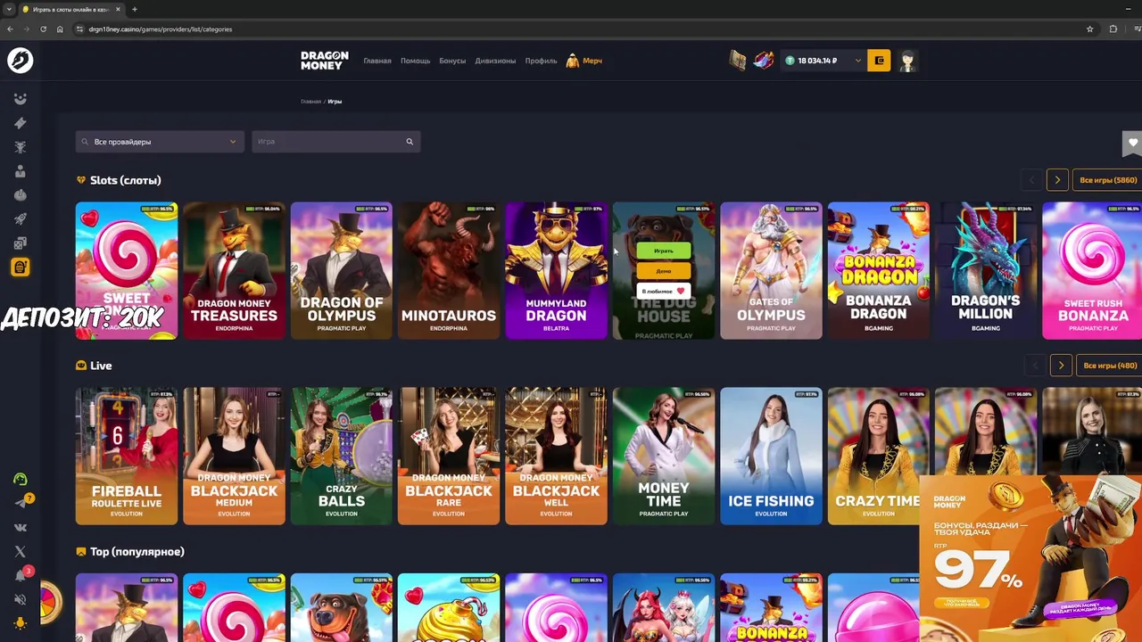Click the Dragon Money header logo
Viewport: 1142px width, 642px height.
tap(323, 61)
